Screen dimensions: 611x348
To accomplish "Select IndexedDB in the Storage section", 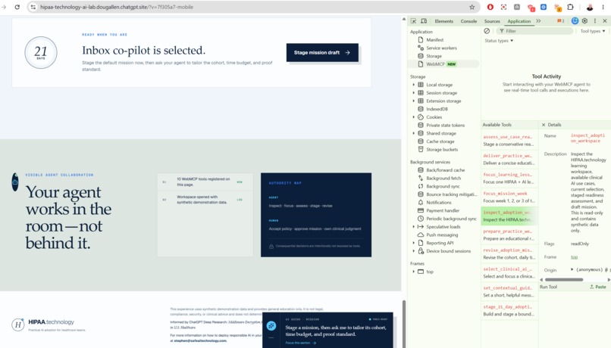I will [437, 109].
